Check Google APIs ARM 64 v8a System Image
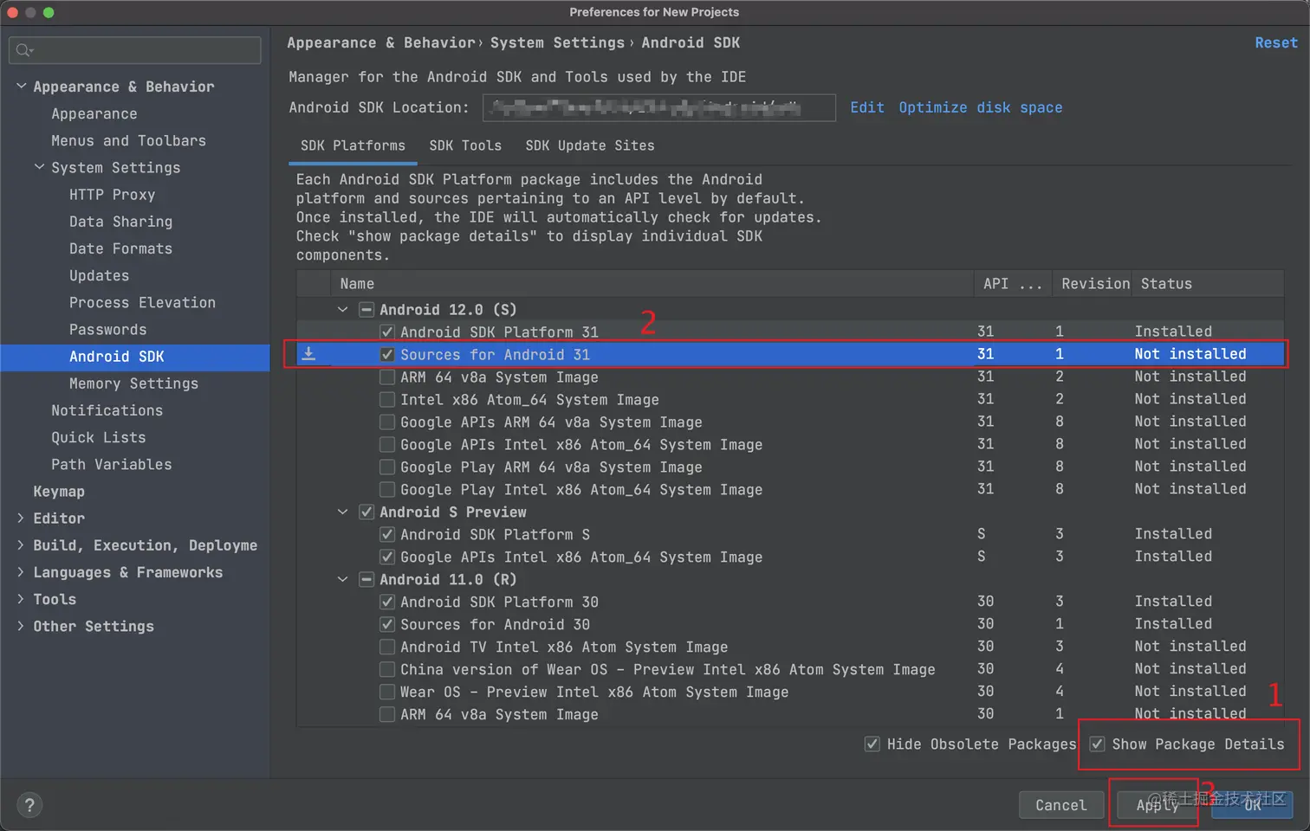Image resolution: width=1310 pixels, height=831 pixels. 387,422
